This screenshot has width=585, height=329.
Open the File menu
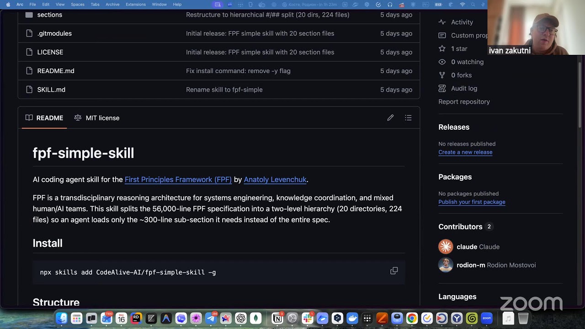coord(32,4)
